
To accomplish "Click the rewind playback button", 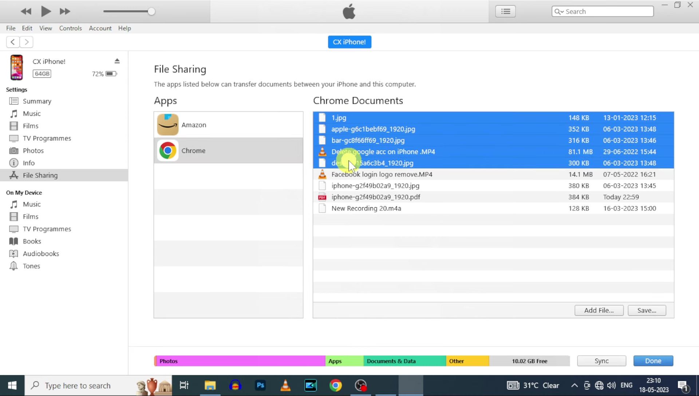I will [x=26, y=11].
